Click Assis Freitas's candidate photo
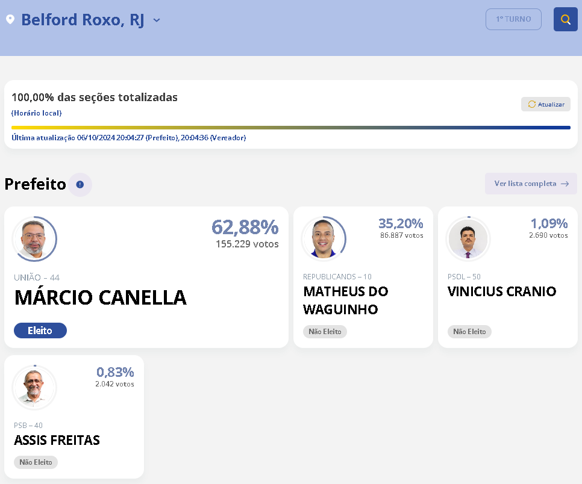This screenshot has width=582, height=484. (x=34, y=387)
